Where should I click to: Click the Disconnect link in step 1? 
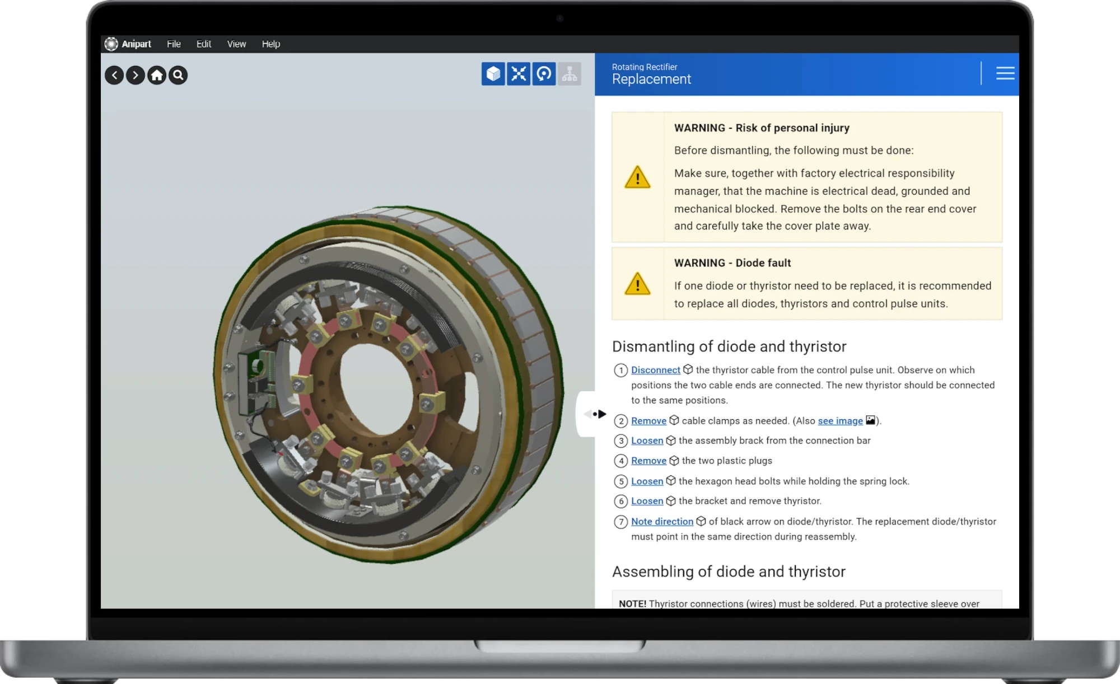656,370
